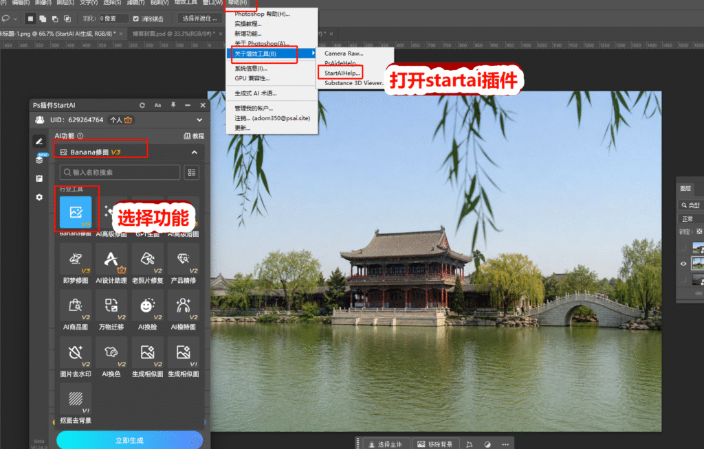This screenshot has width=704, height=449.
Task: Toggle lock transparent pixels icon
Action: (699, 231)
